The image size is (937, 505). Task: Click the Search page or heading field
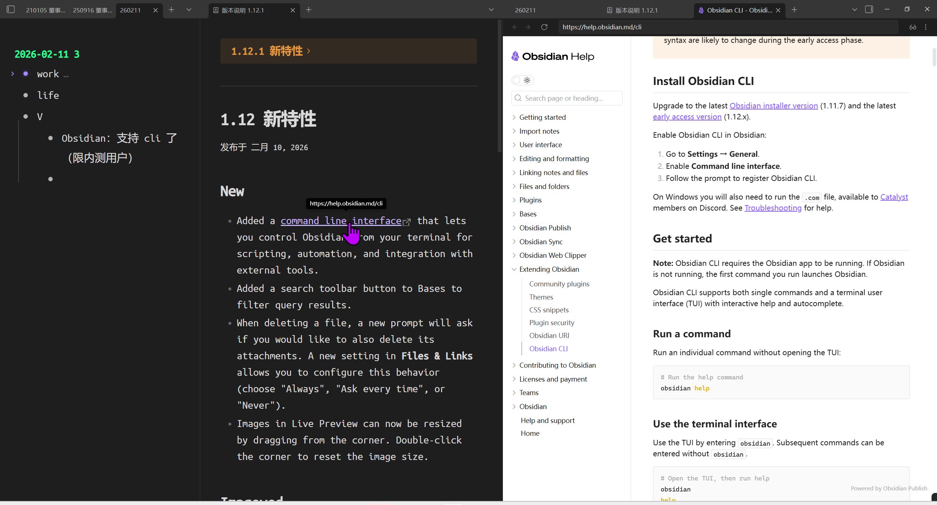point(567,98)
